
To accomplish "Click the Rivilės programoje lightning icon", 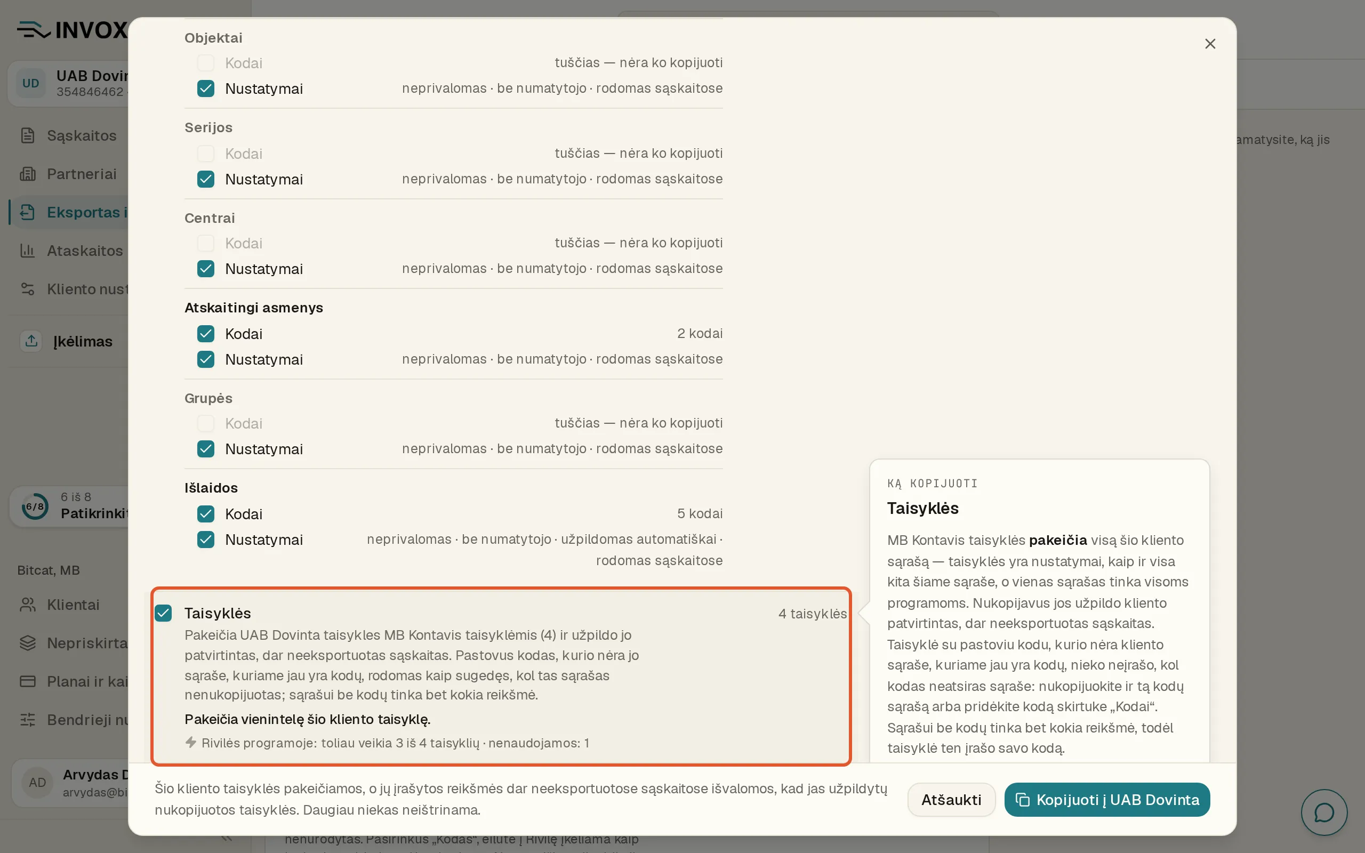I will point(191,743).
